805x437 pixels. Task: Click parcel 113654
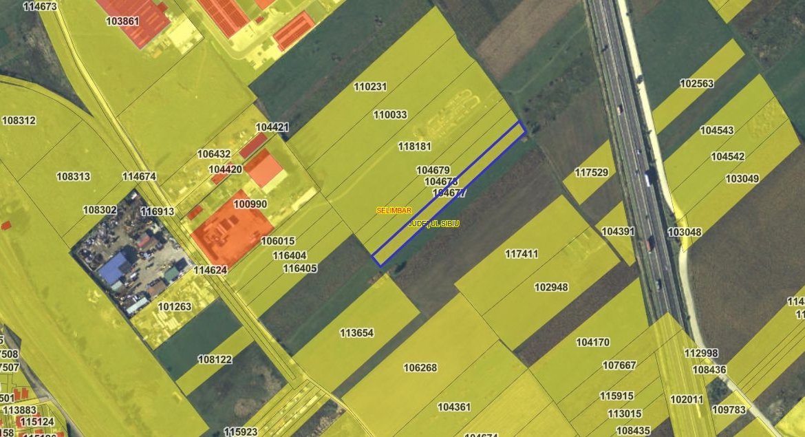tap(356, 333)
